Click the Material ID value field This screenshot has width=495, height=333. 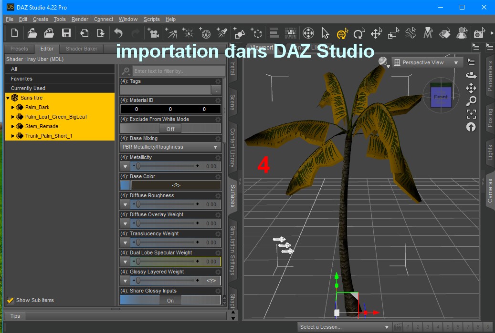point(170,109)
